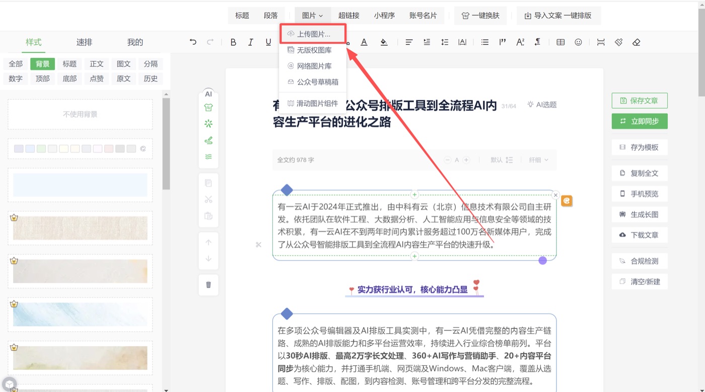705x392 pixels.
Task: Click the T-shirt skin icon in side toolbar
Action: [x=208, y=107]
